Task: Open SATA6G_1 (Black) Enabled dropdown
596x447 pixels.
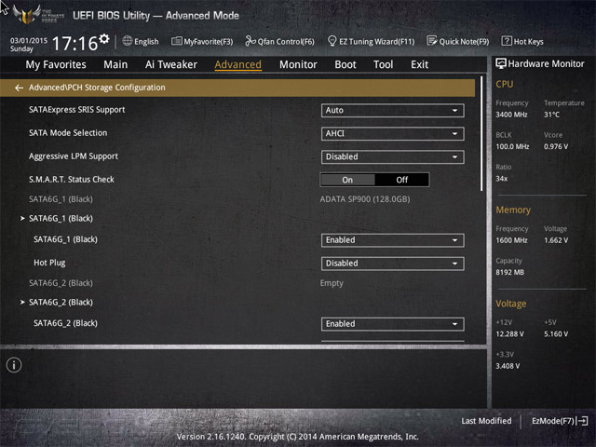Action: point(392,240)
